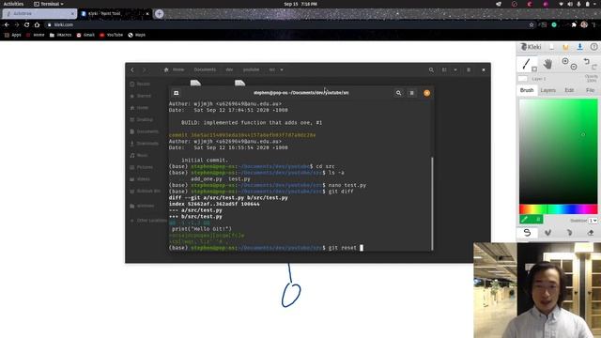Screen dimensions: 601x338
Task: Select the blend brush type
Action: (548, 233)
